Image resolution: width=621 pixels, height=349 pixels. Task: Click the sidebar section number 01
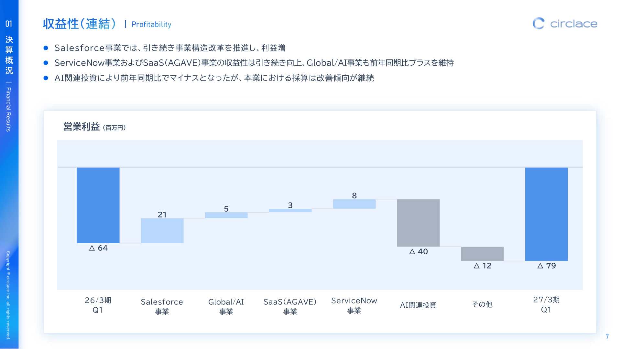(x=9, y=24)
